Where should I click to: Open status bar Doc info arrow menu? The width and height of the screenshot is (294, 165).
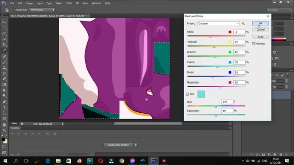(x=63, y=124)
